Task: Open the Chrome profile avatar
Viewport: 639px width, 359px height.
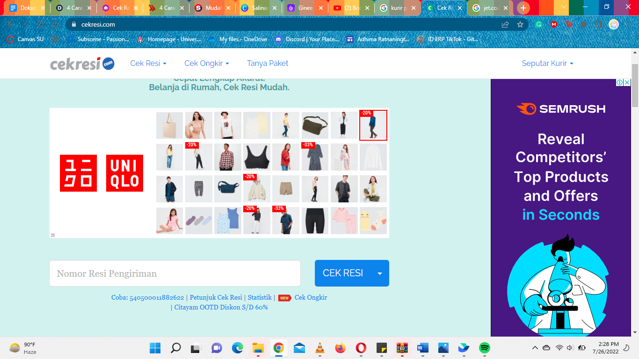Action: (614, 24)
